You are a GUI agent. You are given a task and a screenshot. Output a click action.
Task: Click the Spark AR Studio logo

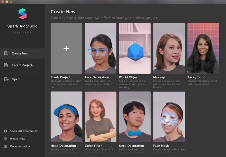pyautogui.click(x=22, y=14)
